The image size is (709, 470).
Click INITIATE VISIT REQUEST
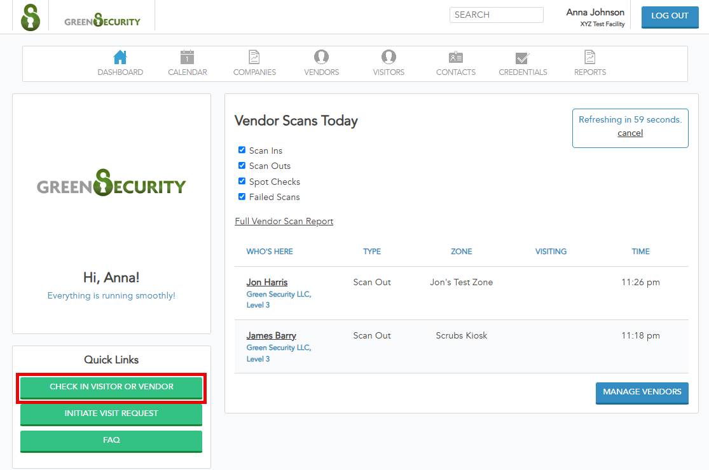(x=111, y=413)
